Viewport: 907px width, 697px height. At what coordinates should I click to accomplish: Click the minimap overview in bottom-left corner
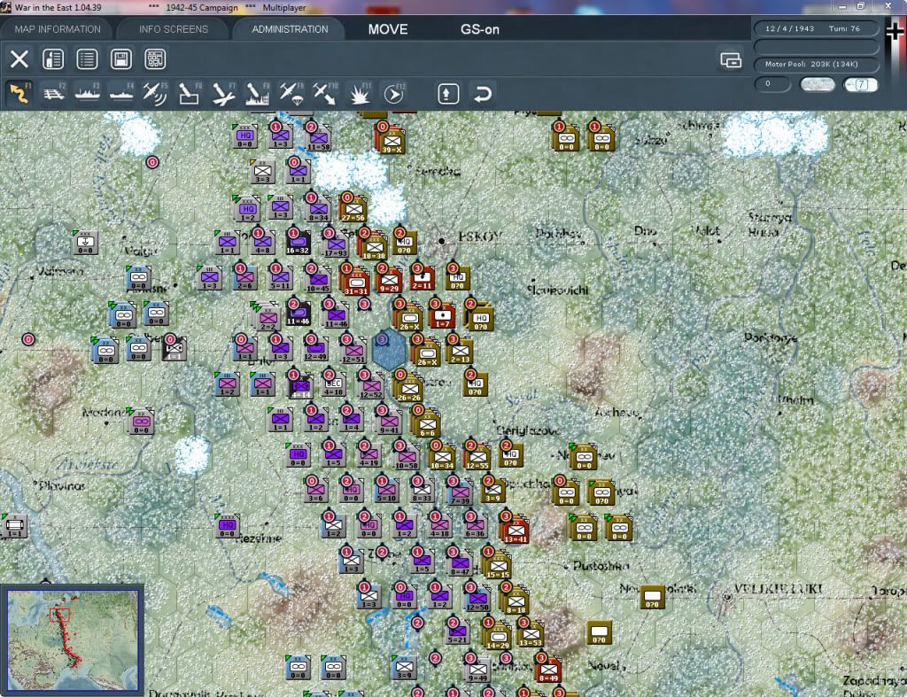point(73,639)
